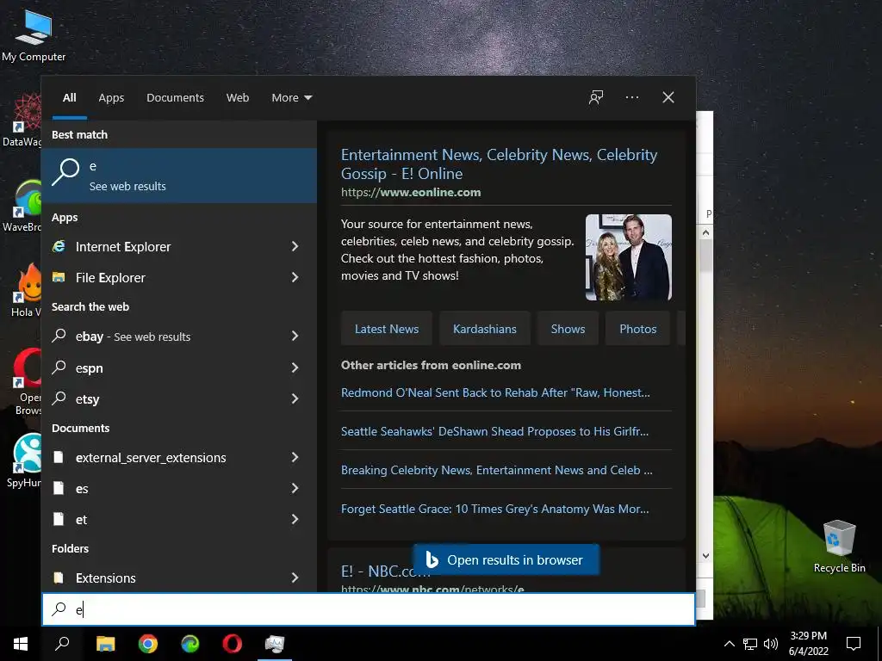Click the document icon for external_server_extensions

[x=59, y=457]
